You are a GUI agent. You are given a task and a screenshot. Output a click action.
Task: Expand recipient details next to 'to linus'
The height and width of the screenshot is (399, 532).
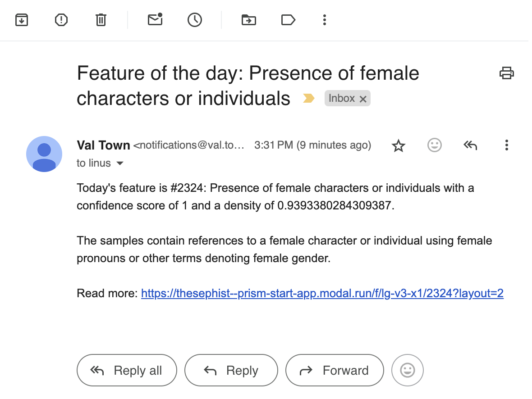point(120,163)
